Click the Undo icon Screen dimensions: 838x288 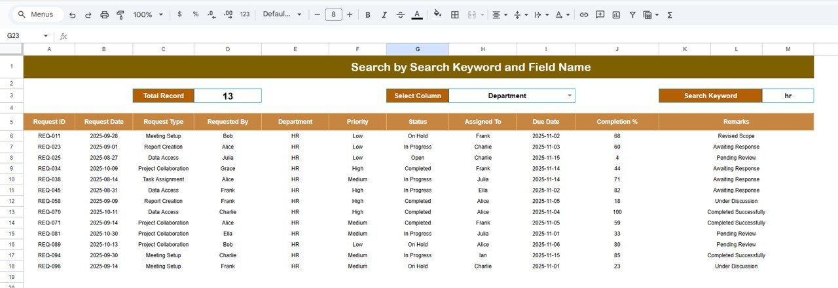[72, 14]
